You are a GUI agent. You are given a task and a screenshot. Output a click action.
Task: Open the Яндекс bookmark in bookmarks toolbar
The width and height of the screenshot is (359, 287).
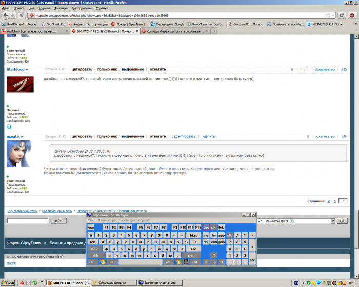click(76, 24)
